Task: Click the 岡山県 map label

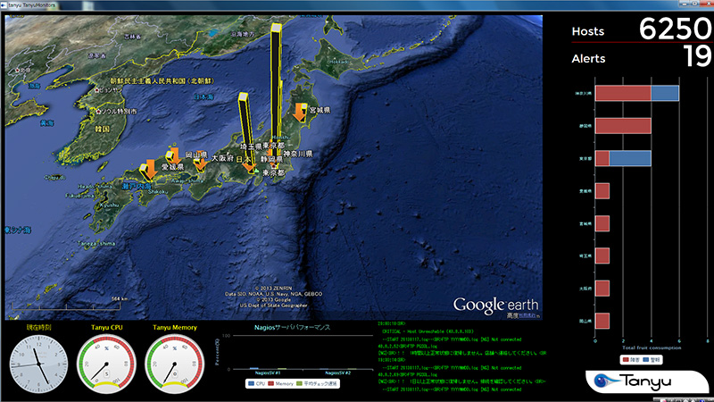Action: (x=196, y=155)
